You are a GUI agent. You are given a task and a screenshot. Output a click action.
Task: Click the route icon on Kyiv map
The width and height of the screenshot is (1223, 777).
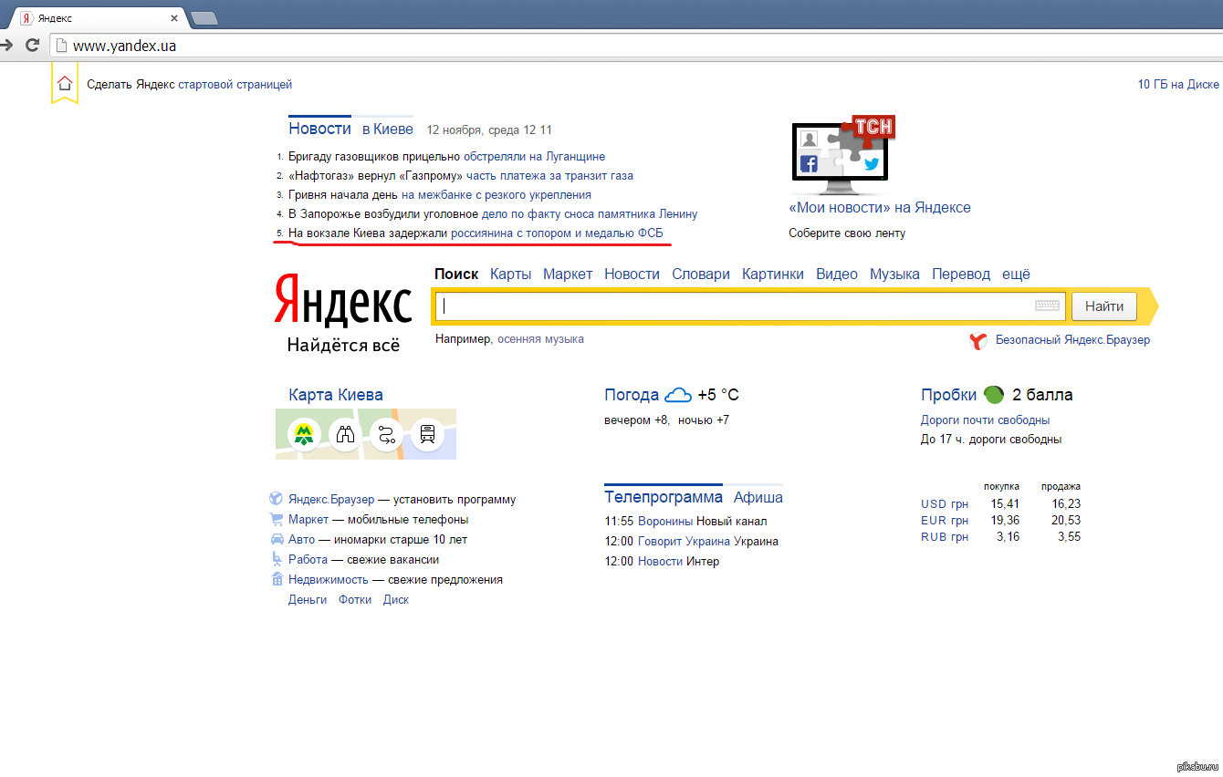pos(386,434)
